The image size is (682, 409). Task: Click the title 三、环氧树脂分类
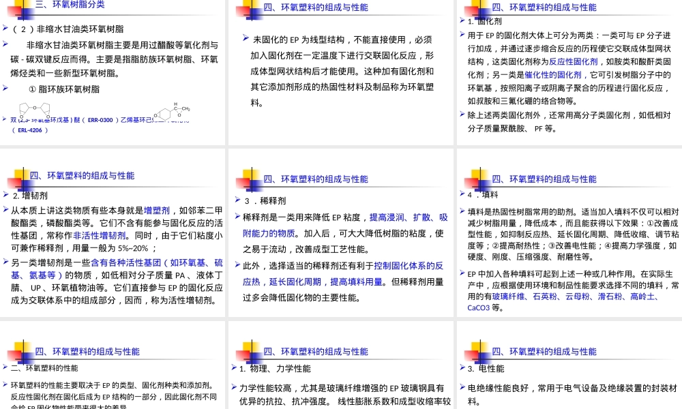click(70, 5)
